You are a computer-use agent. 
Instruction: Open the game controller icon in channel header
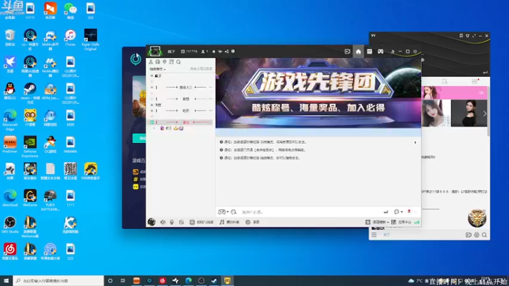pos(380,51)
